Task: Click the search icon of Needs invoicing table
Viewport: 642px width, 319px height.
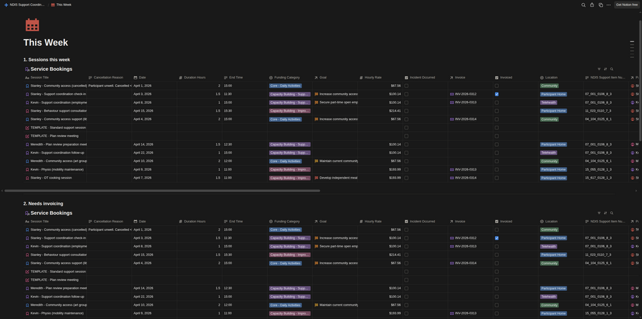Action: 612,213
